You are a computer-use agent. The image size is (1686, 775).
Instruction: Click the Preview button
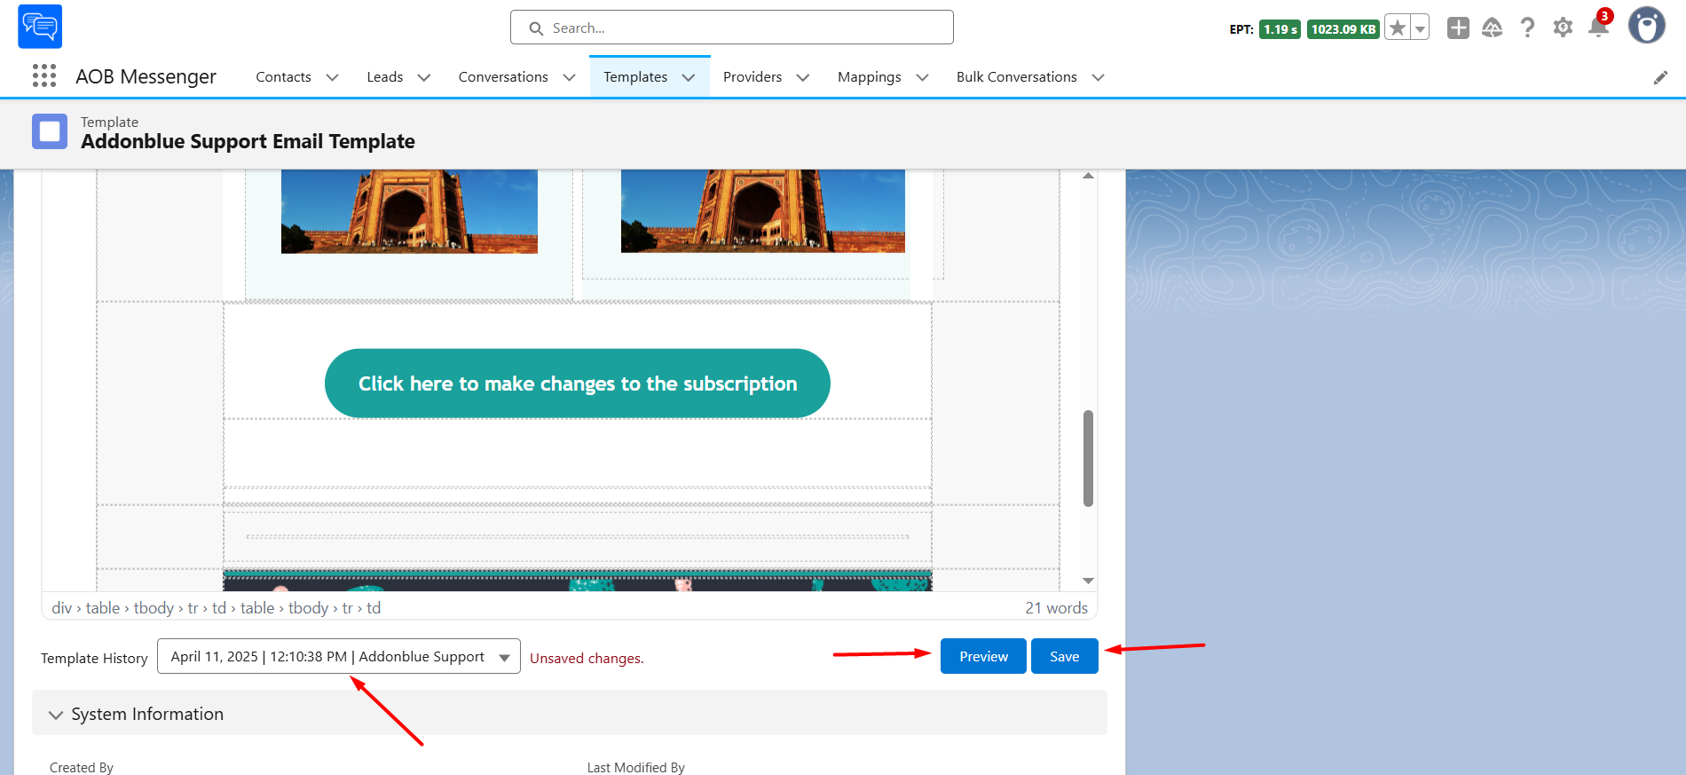[x=983, y=656]
